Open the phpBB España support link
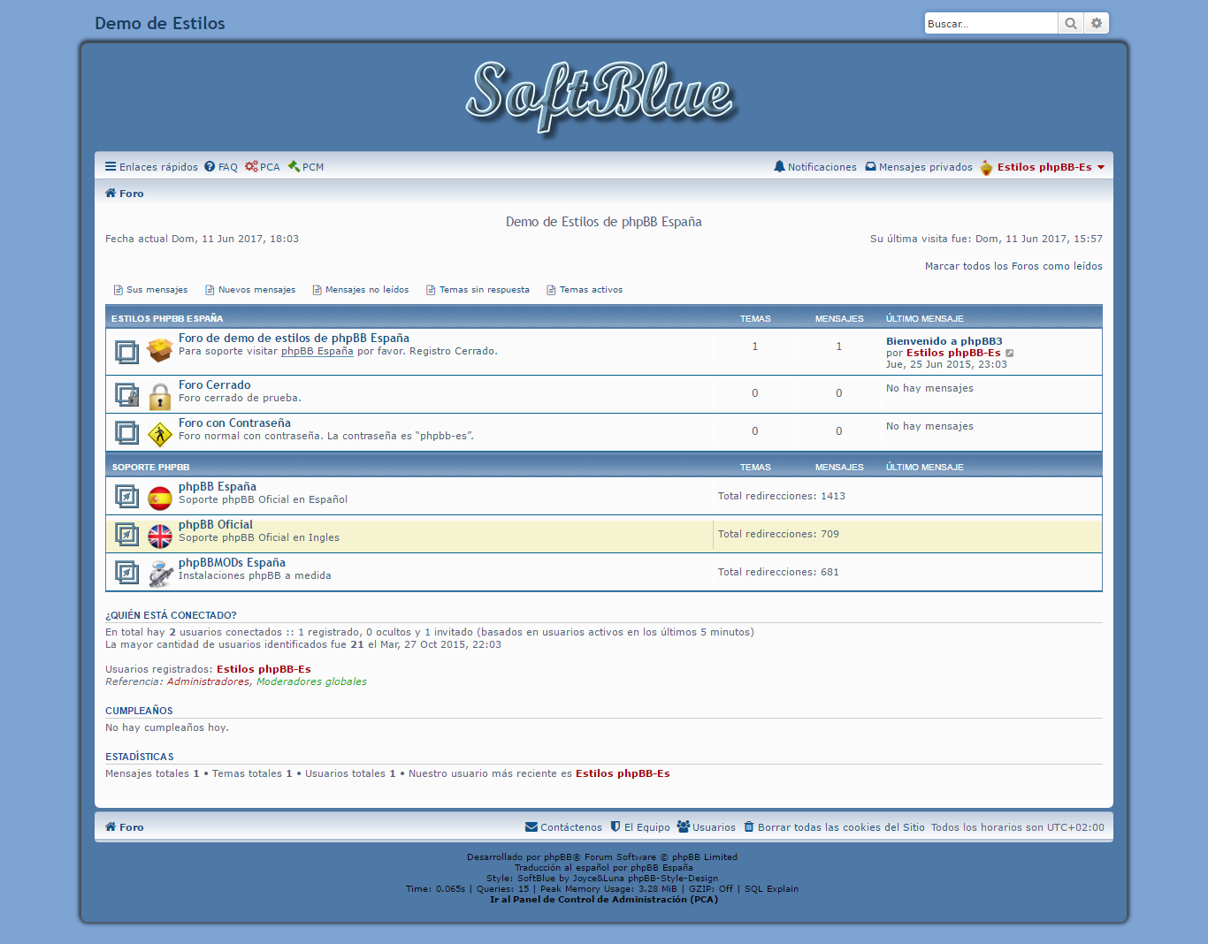The height and width of the screenshot is (944, 1208). [x=317, y=351]
